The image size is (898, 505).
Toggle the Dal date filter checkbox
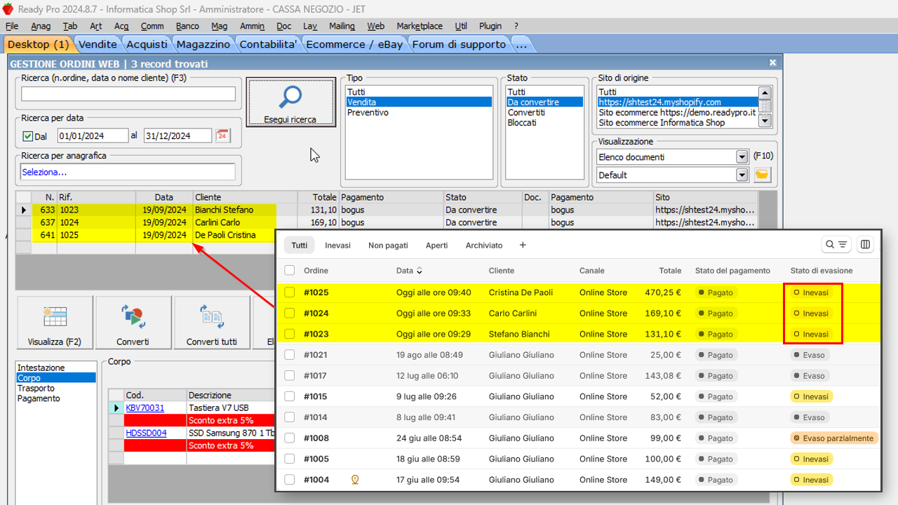click(x=28, y=136)
